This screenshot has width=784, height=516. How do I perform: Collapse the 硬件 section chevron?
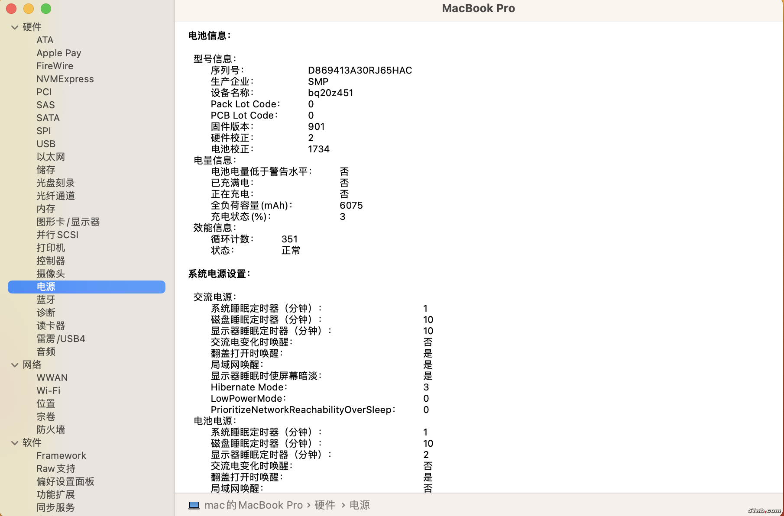click(x=15, y=27)
